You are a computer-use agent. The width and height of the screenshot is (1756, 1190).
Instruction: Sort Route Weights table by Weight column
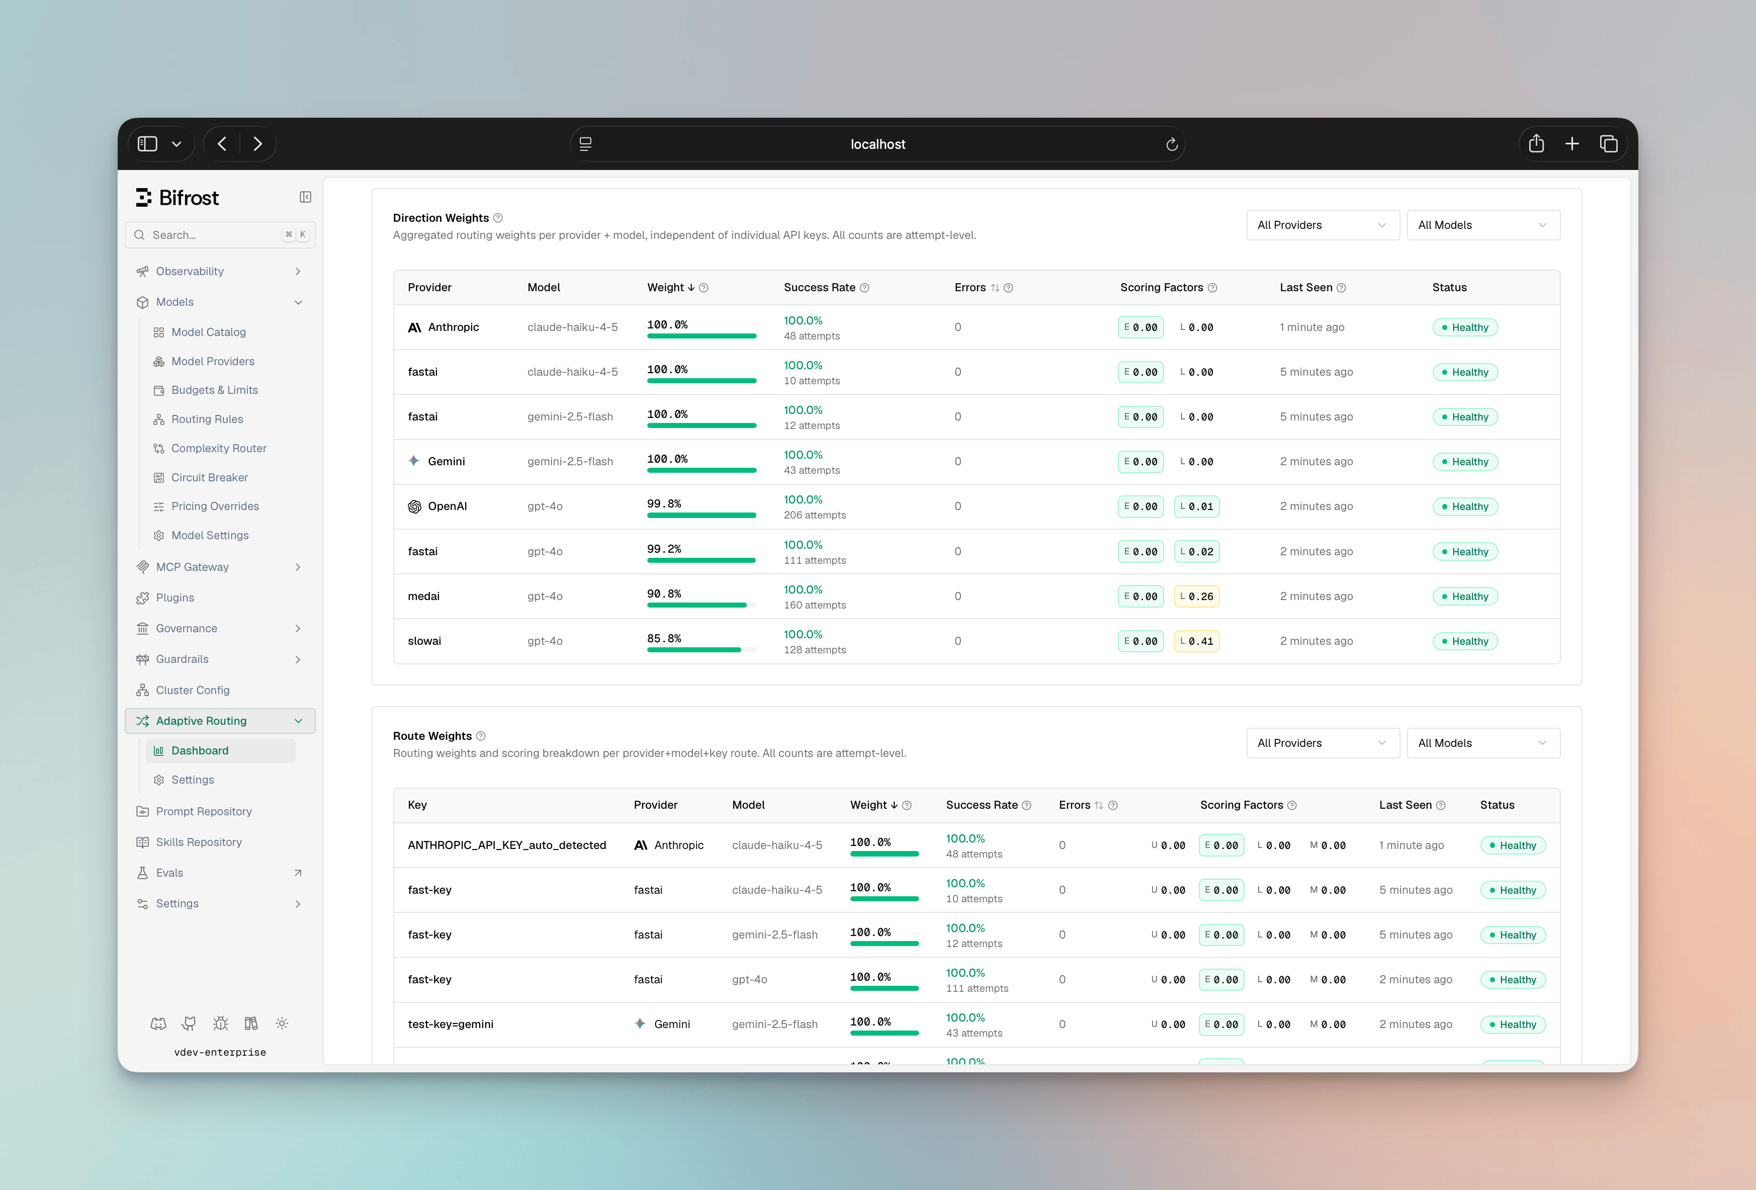pyautogui.click(x=874, y=805)
